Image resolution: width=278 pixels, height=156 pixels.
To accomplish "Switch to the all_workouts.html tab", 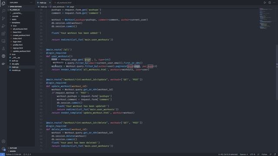I will [x=64, y=3].
